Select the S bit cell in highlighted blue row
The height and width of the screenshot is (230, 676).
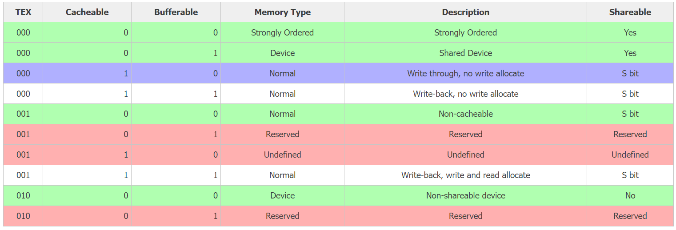[630, 73]
